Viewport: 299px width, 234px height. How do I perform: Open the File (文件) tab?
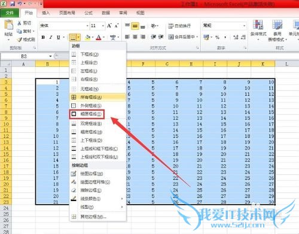10,13
